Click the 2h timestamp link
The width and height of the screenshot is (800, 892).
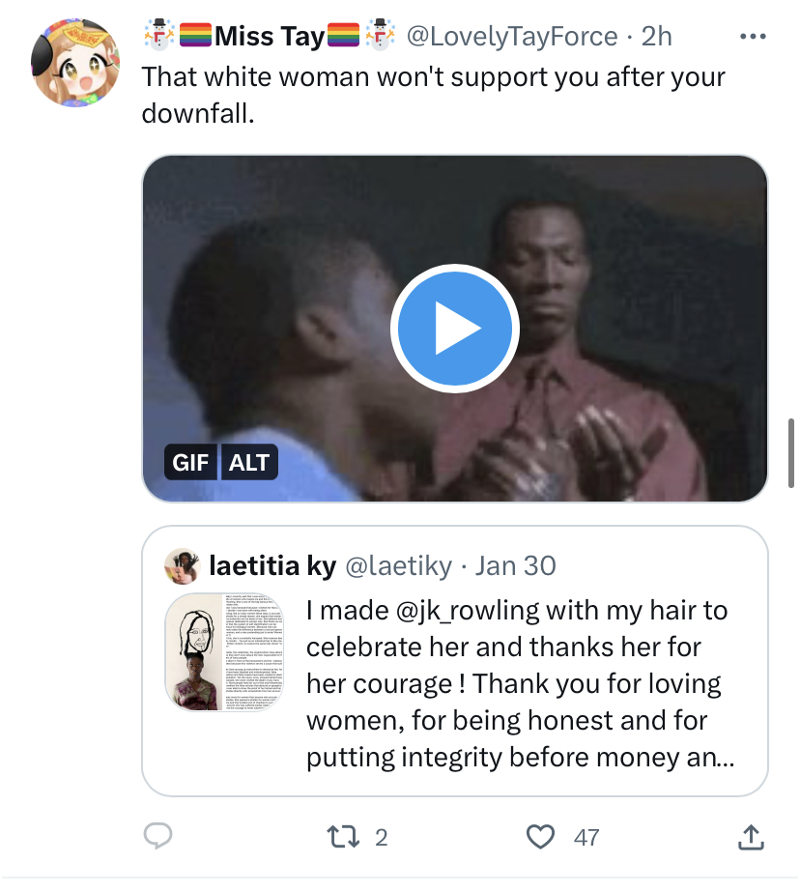click(x=657, y=37)
